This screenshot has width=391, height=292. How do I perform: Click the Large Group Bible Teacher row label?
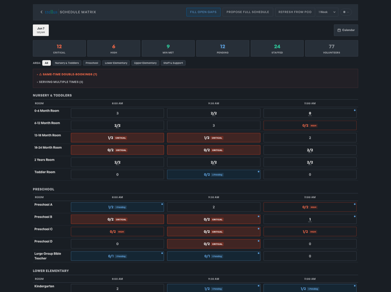pos(48,256)
